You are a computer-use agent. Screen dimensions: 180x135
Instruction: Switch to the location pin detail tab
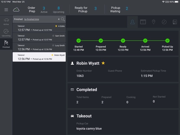154,22
